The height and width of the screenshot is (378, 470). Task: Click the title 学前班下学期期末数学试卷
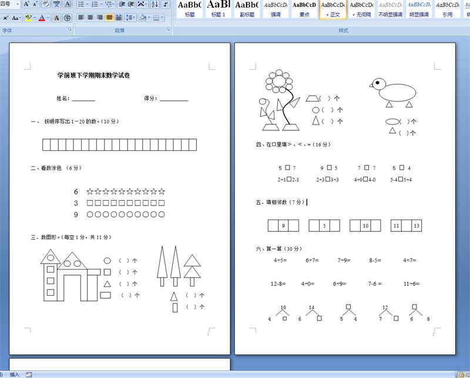(x=93, y=76)
